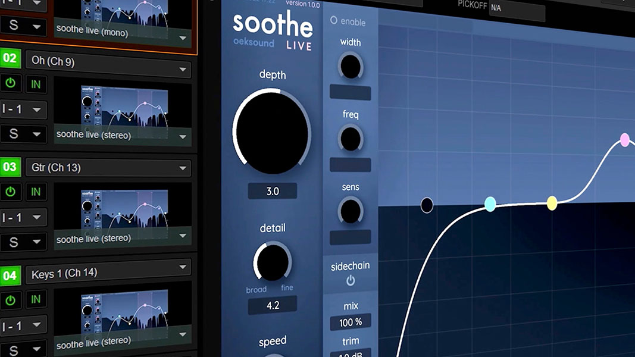The image size is (635, 357).
Task: Toggle the sidechain power switch
Action: (x=350, y=281)
